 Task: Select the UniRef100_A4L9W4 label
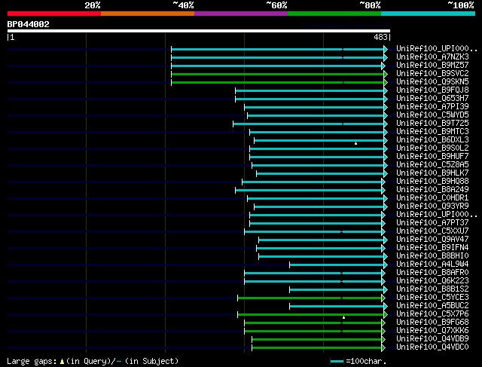point(432,265)
